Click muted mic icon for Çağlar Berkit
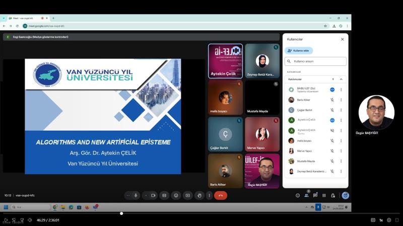 332,110
